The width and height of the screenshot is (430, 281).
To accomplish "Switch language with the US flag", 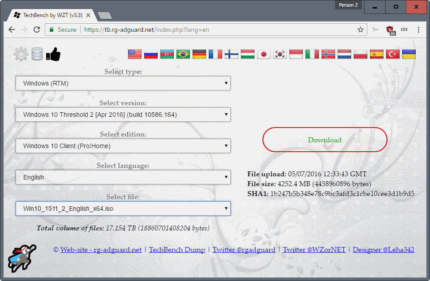I will pyautogui.click(x=135, y=54).
